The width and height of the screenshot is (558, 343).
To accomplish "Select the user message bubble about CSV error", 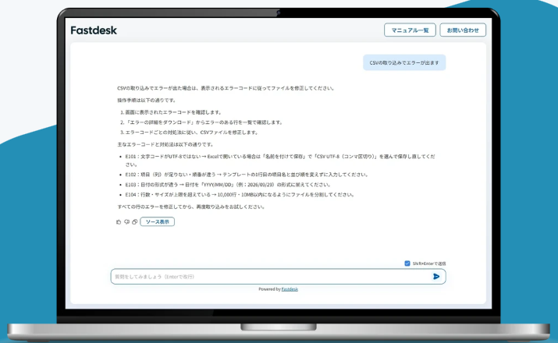I will [x=404, y=62].
